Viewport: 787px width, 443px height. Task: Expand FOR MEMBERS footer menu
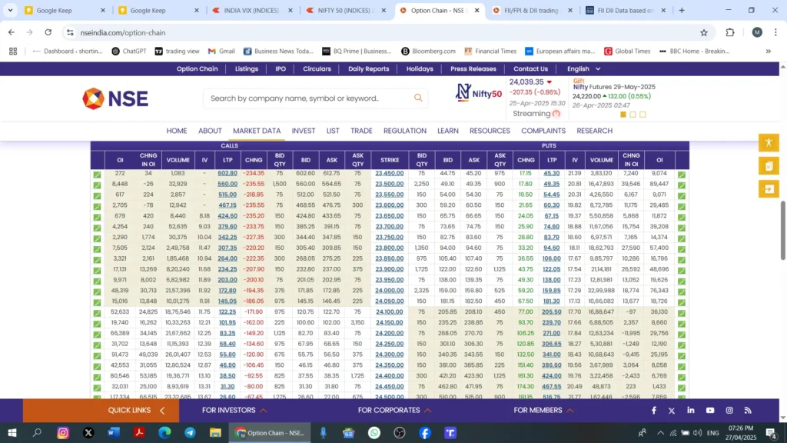tap(543, 411)
